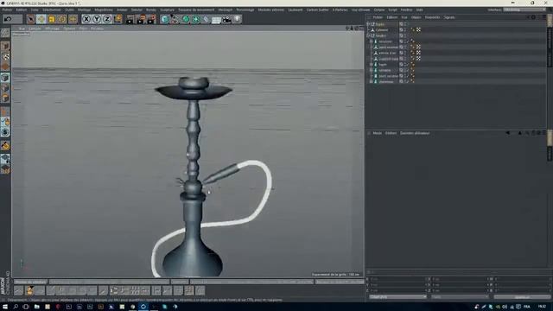Toggle the X axis lock

86,19
